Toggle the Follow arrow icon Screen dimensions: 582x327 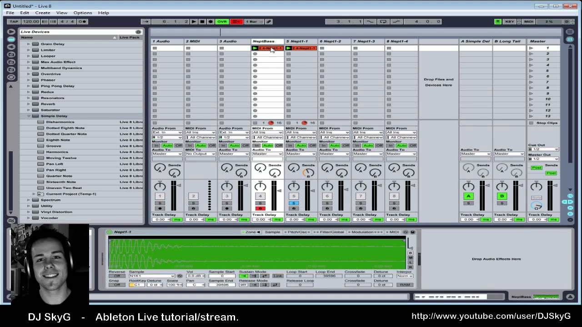pyautogui.click(x=145, y=21)
